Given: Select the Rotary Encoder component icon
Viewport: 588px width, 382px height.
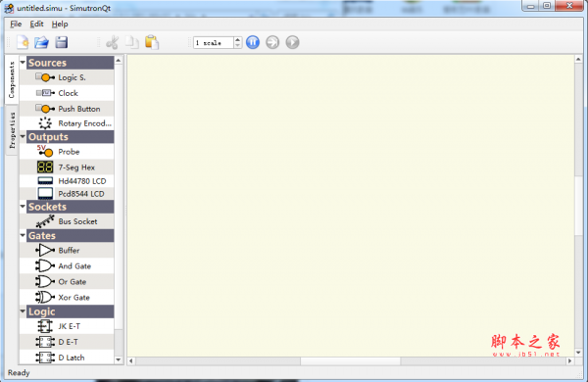Looking at the screenshot, I should coord(45,123).
